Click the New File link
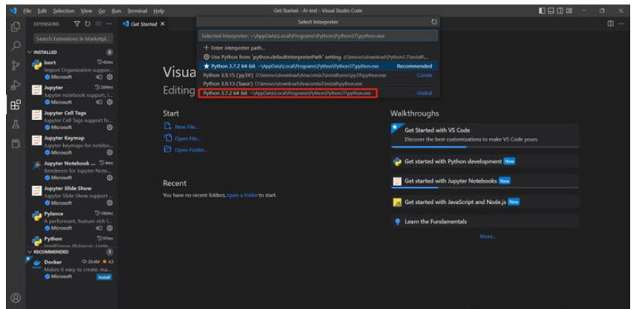 click(186, 127)
